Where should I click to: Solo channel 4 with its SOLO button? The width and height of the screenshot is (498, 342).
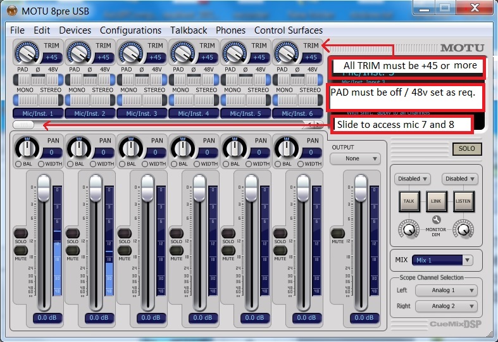pyautogui.click(x=177, y=233)
